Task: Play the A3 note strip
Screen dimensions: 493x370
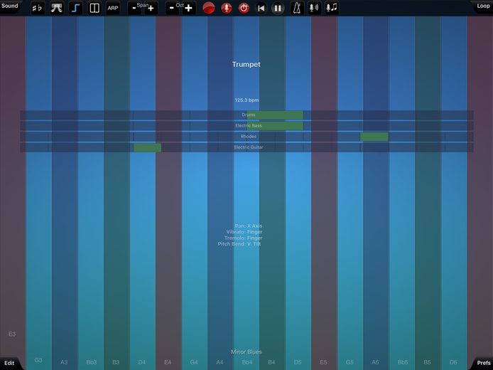Action: [x=65, y=193]
